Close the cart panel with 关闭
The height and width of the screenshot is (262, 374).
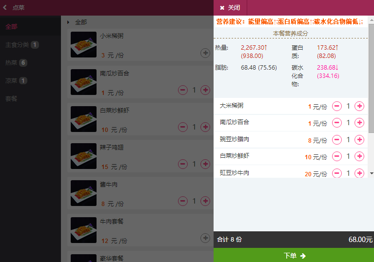coord(230,8)
